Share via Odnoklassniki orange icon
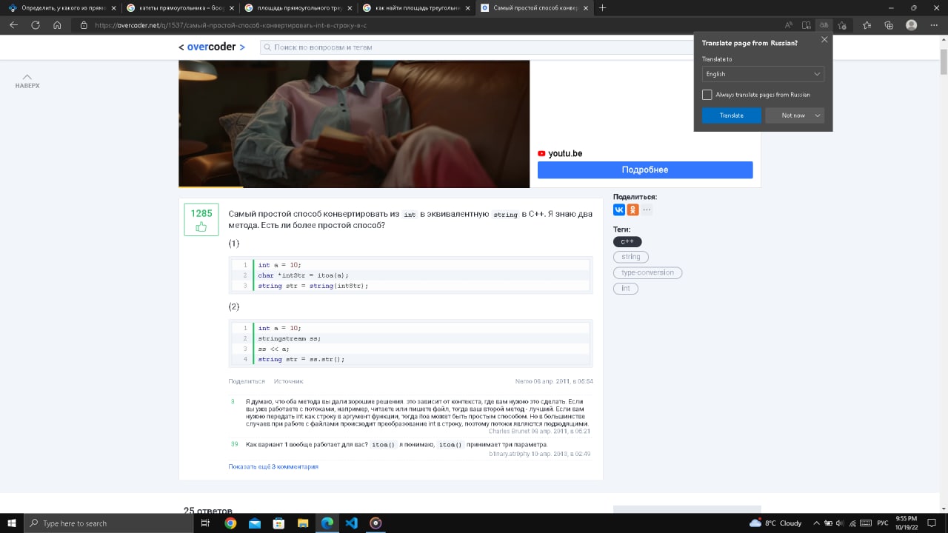Screen dimensions: 948x533 [632, 209]
